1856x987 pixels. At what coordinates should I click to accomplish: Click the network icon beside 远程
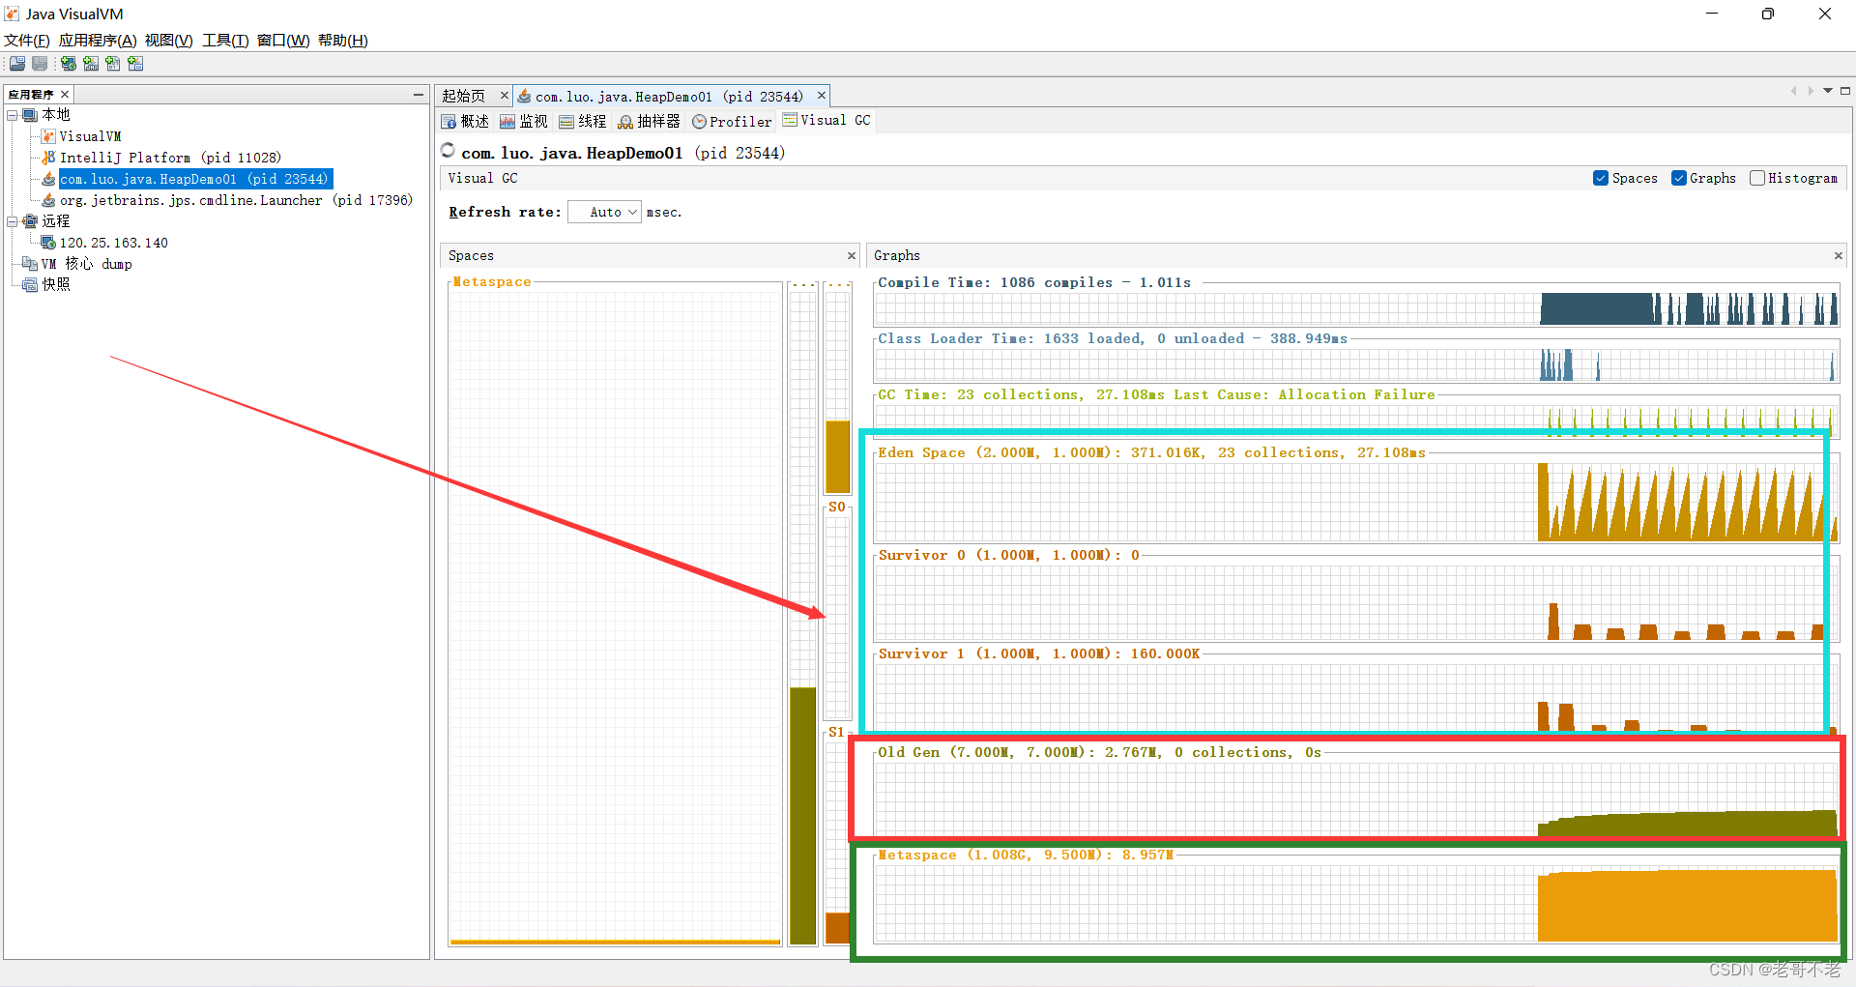(x=30, y=221)
